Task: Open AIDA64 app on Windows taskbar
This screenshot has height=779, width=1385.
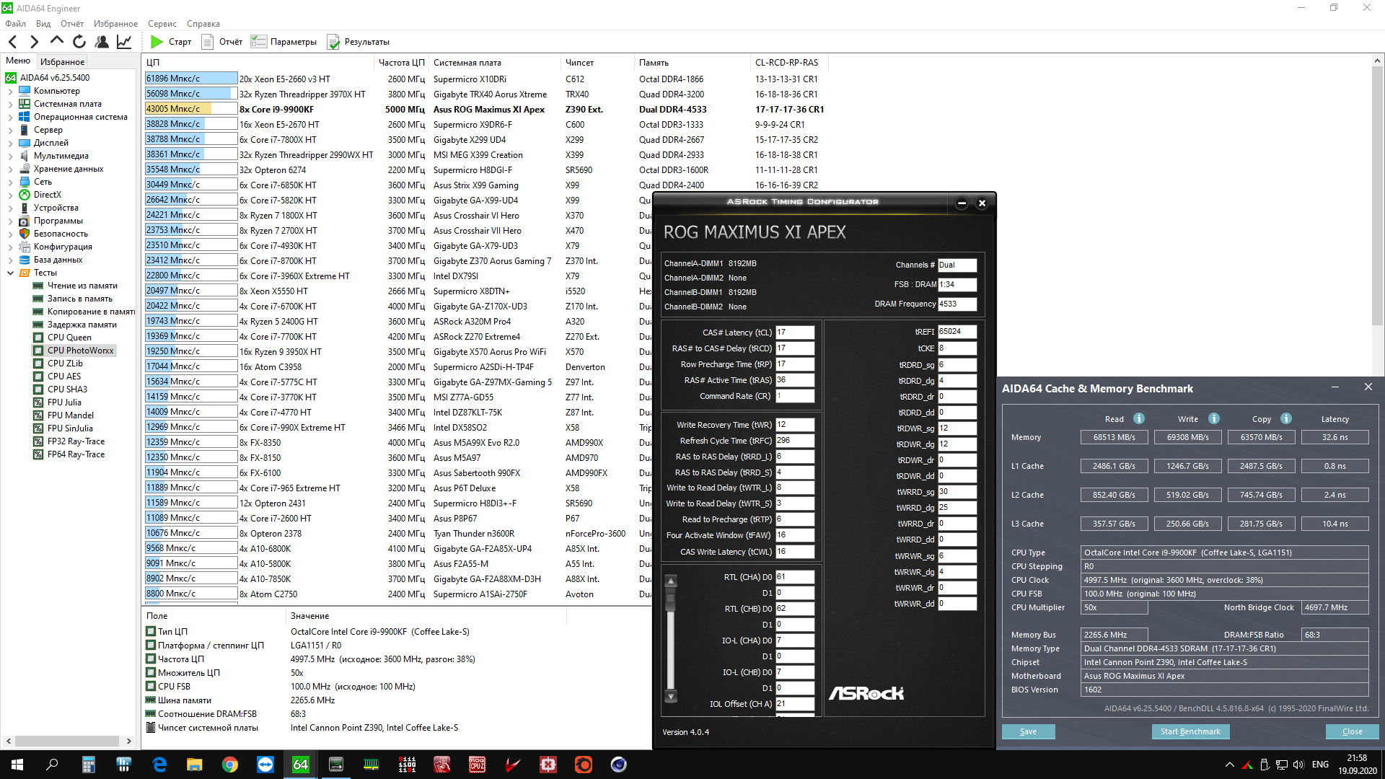Action: [x=301, y=765]
